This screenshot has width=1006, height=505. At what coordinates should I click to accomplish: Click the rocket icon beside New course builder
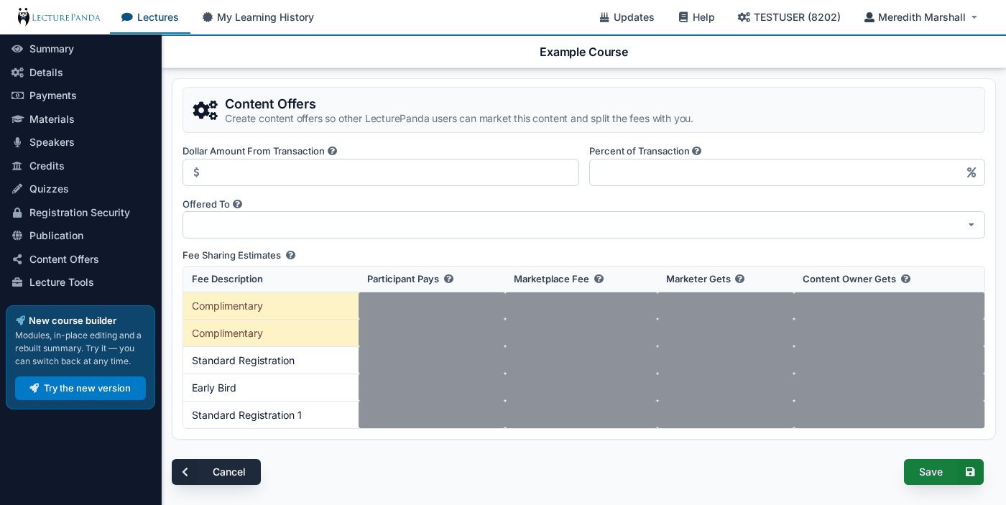(x=20, y=320)
